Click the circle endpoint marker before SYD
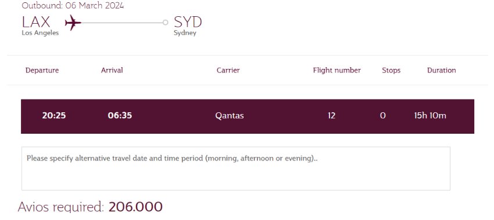Screen dimensions: 494x220 click(x=166, y=22)
